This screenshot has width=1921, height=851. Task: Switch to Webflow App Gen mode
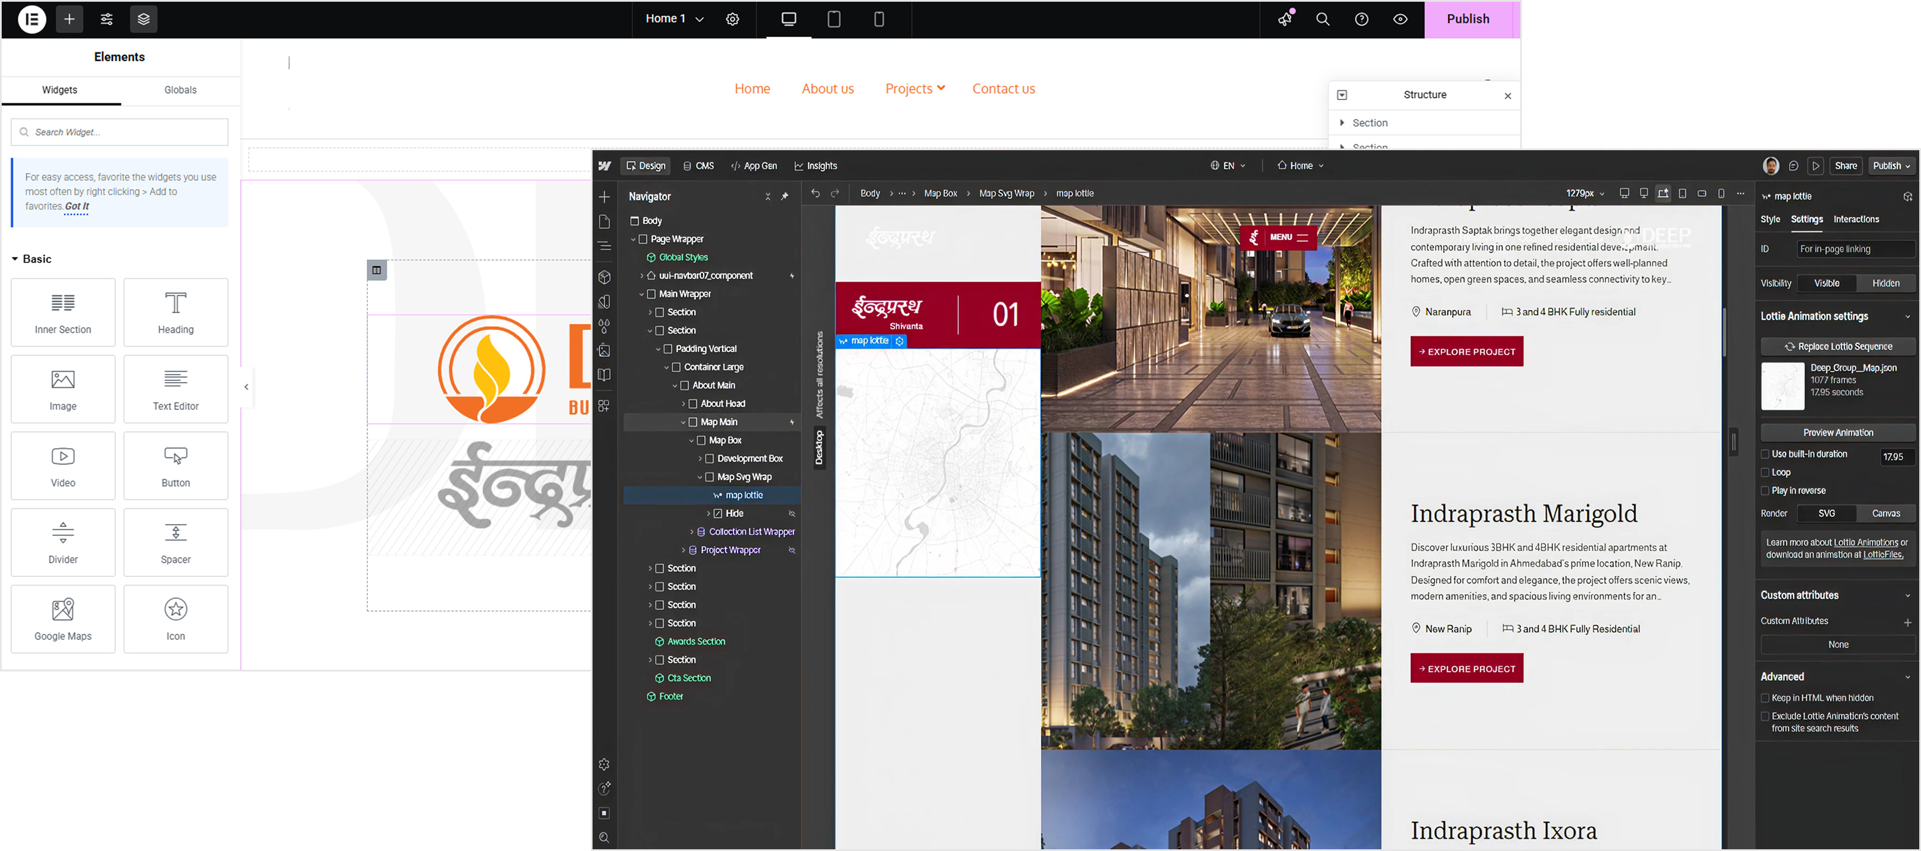754,166
